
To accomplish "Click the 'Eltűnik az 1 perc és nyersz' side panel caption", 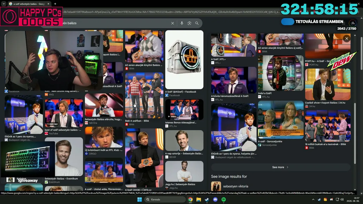I will coord(234,154).
